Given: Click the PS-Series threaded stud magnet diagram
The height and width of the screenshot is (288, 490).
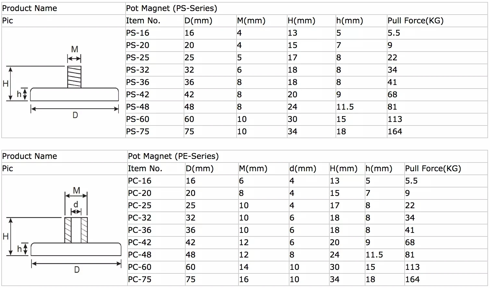Looking at the screenshot, I should pyautogui.click(x=63, y=83).
